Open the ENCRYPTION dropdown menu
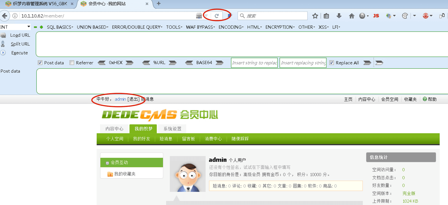Viewport: 448px width, 205px height. coord(280,27)
